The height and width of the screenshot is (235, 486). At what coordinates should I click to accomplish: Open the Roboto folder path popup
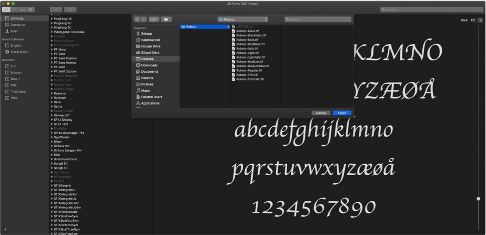243,19
